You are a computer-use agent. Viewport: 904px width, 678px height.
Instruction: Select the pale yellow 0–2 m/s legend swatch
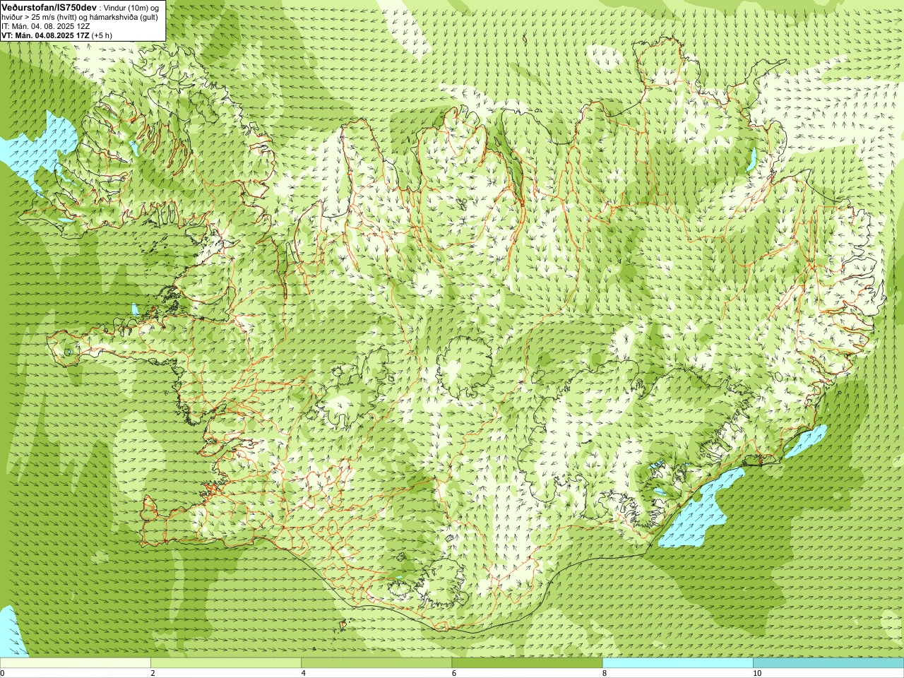(76, 663)
